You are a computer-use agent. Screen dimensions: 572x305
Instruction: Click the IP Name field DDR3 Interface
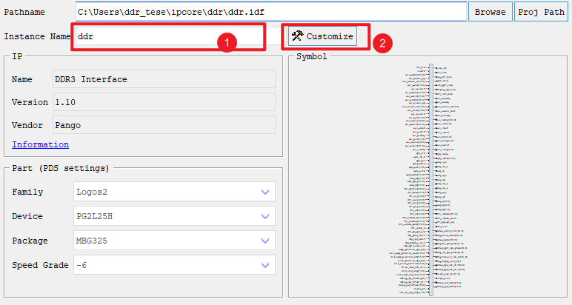(x=164, y=79)
